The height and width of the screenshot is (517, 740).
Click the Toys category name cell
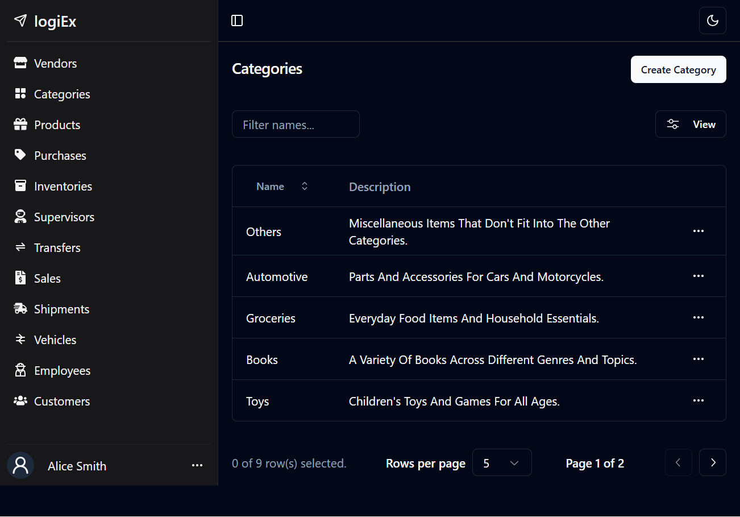[x=257, y=401]
